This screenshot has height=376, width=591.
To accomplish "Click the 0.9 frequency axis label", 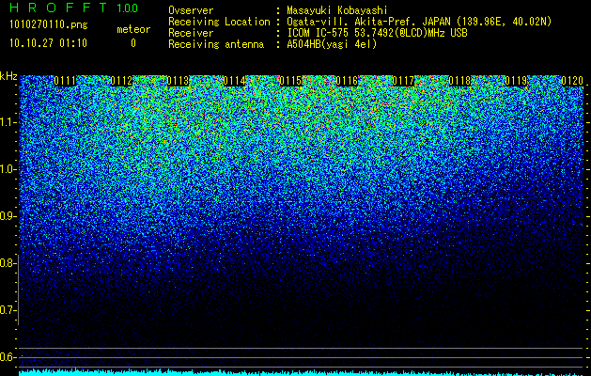I will (x=8, y=216).
